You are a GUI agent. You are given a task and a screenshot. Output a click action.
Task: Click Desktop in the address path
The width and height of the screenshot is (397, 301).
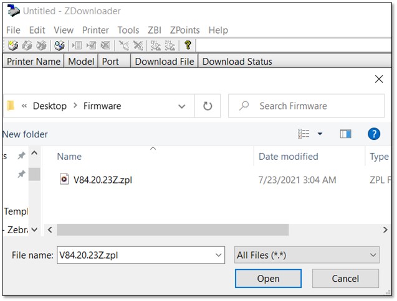50,106
